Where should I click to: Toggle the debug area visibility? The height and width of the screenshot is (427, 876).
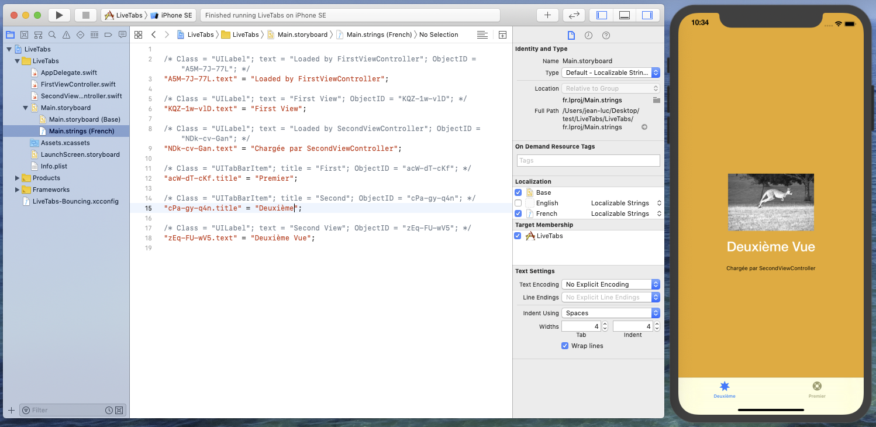[x=624, y=15]
